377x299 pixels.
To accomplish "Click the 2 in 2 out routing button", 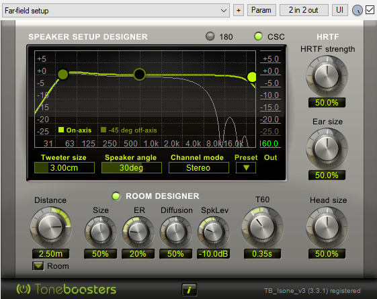I will 304,10.
